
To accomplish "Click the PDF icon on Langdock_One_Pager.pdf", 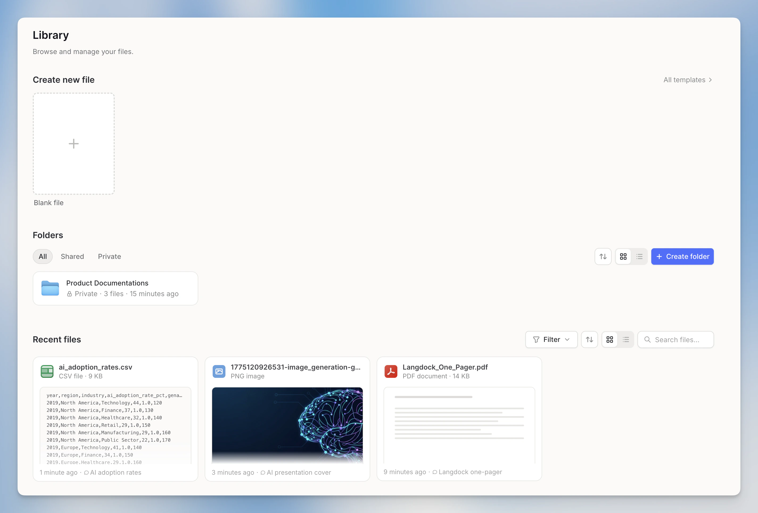I will click(x=391, y=371).
